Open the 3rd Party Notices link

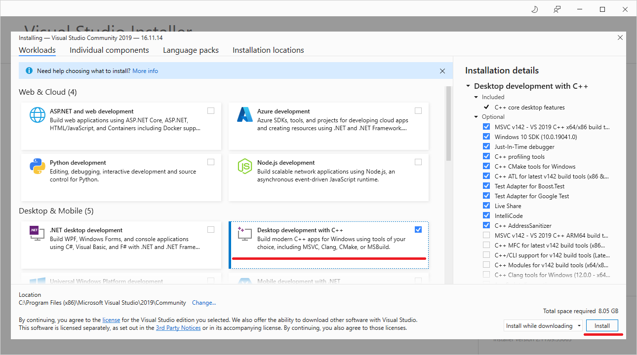[178, 328]
